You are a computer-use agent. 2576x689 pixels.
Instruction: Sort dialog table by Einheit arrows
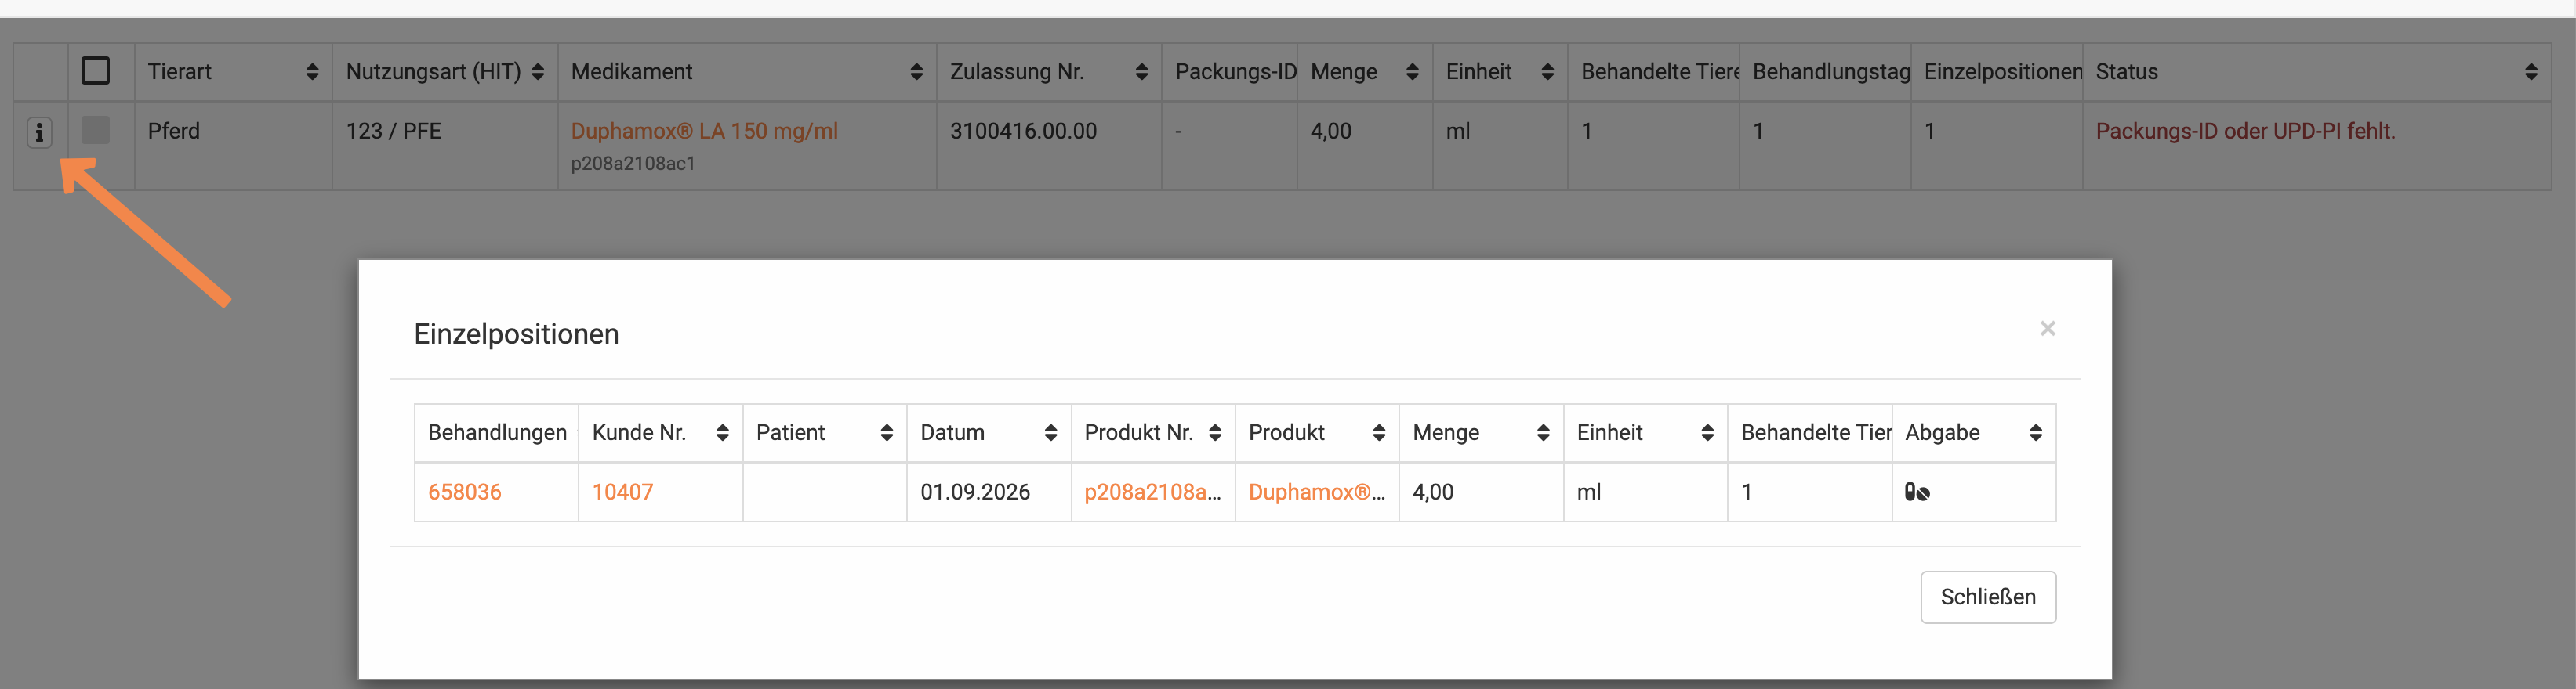click(x=1707, y=432)
